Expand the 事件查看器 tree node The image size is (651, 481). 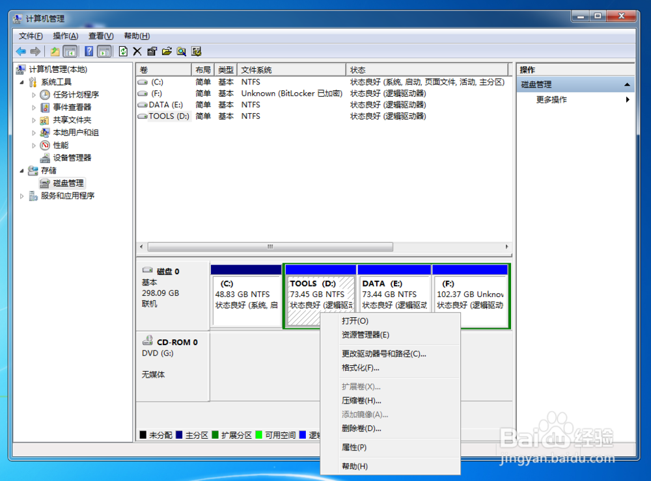tap(34, 107)
